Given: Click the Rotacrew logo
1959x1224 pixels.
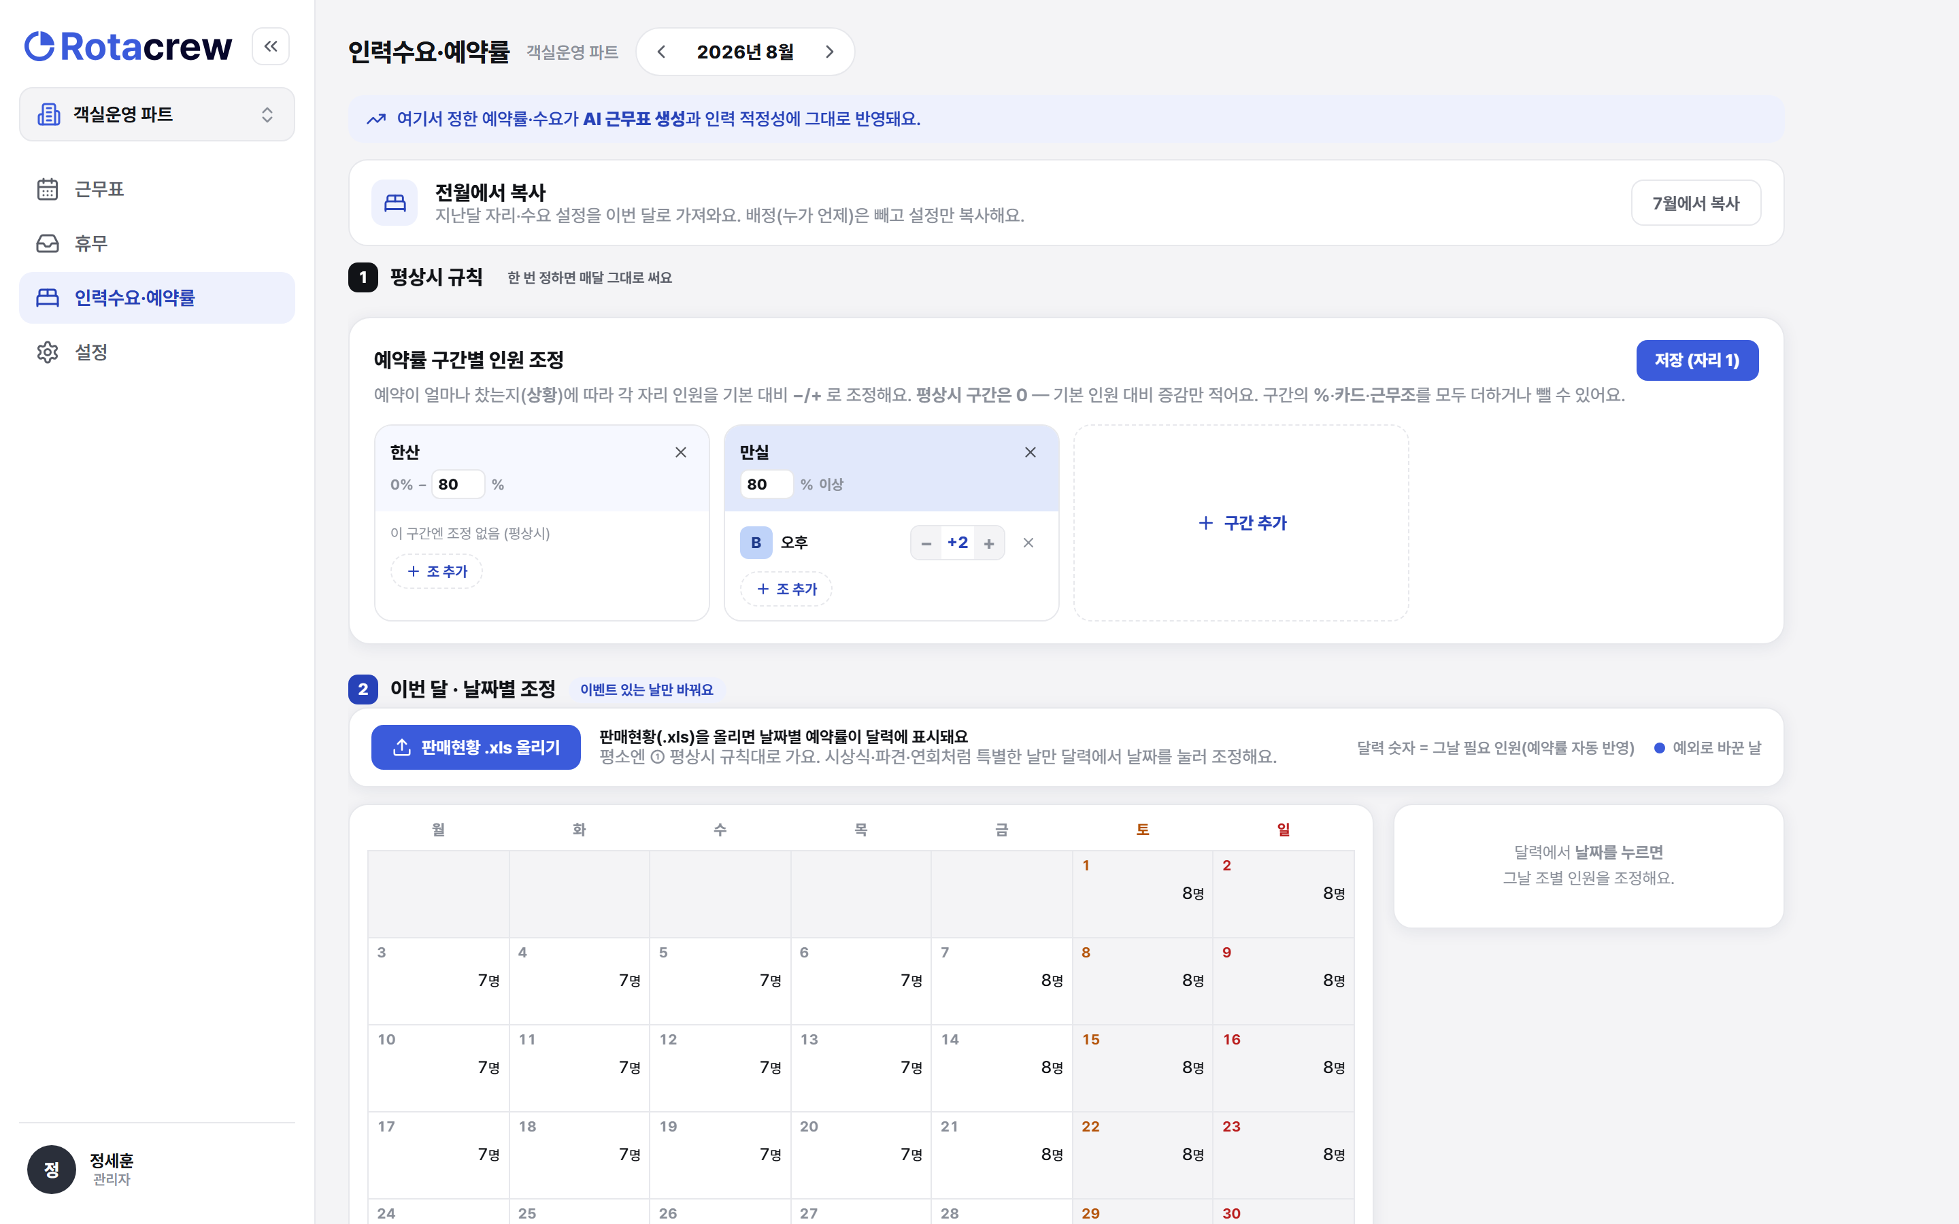Looking at the screenshot, I should [128, 46].
